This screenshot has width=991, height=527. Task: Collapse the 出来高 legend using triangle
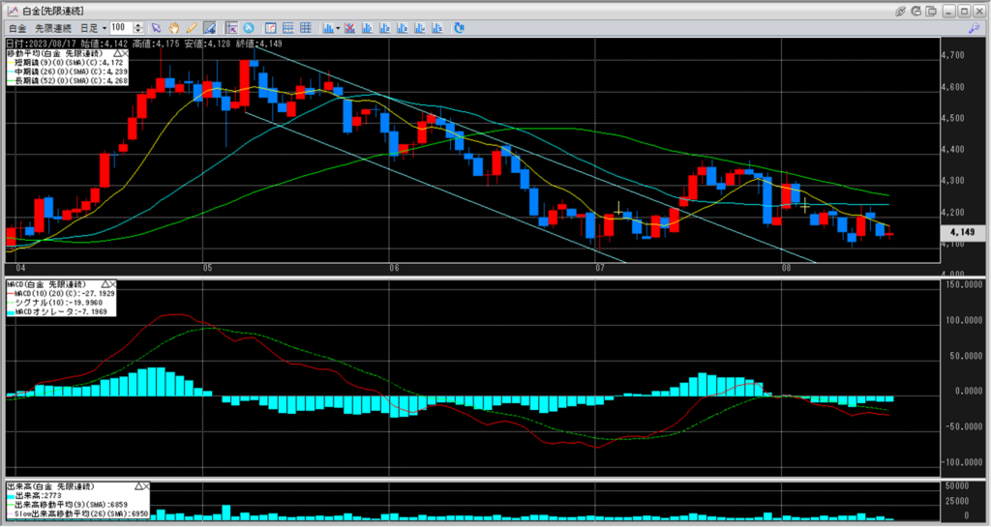[x=136, y=485]
